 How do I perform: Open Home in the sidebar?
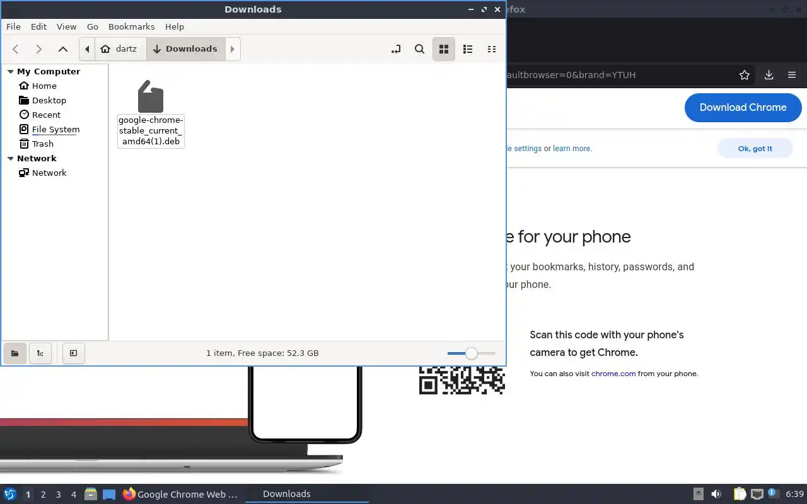point(44,86)
